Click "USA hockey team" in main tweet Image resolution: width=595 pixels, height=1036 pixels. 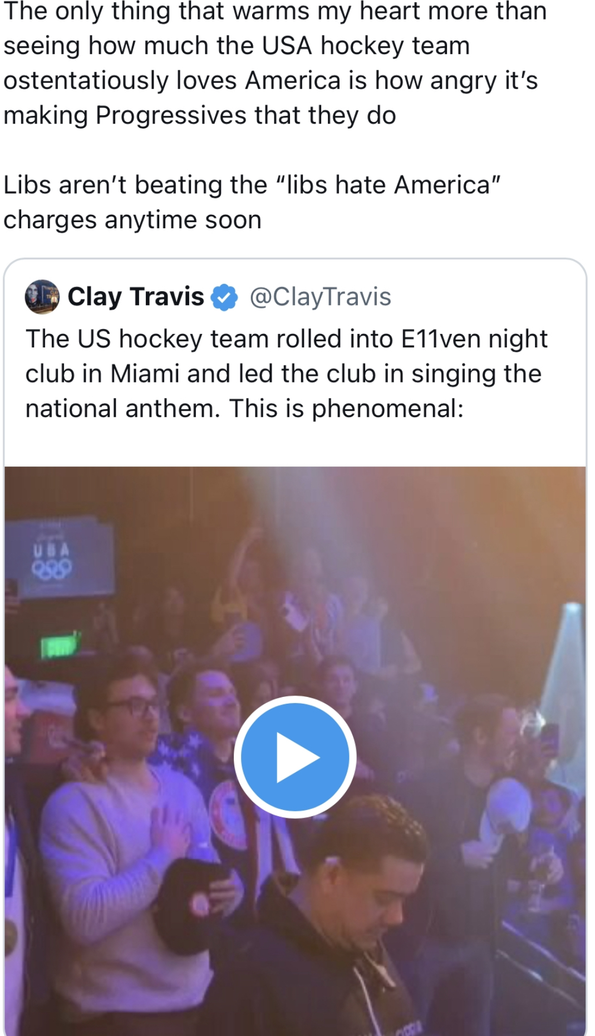366,46
